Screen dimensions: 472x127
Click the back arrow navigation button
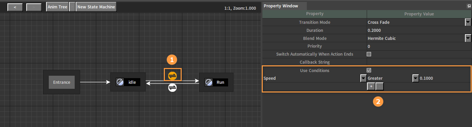tap(15, 7)
